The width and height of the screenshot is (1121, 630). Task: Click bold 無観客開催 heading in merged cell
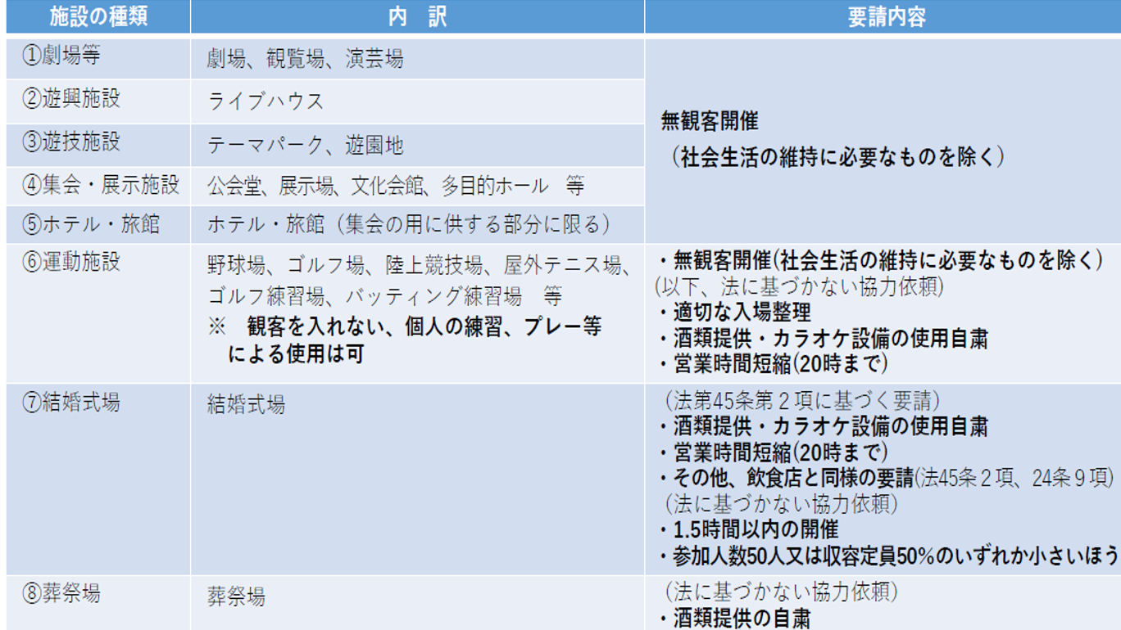coord(710,122)
